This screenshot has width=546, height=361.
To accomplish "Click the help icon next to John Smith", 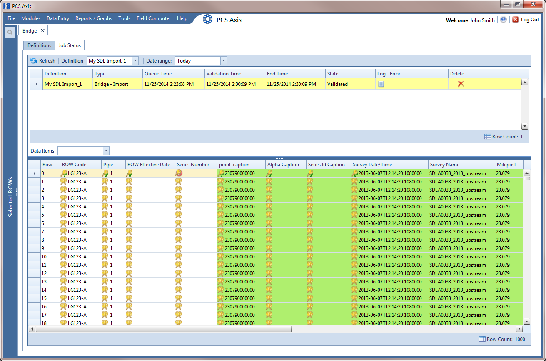I will click(x=504, y=20).
